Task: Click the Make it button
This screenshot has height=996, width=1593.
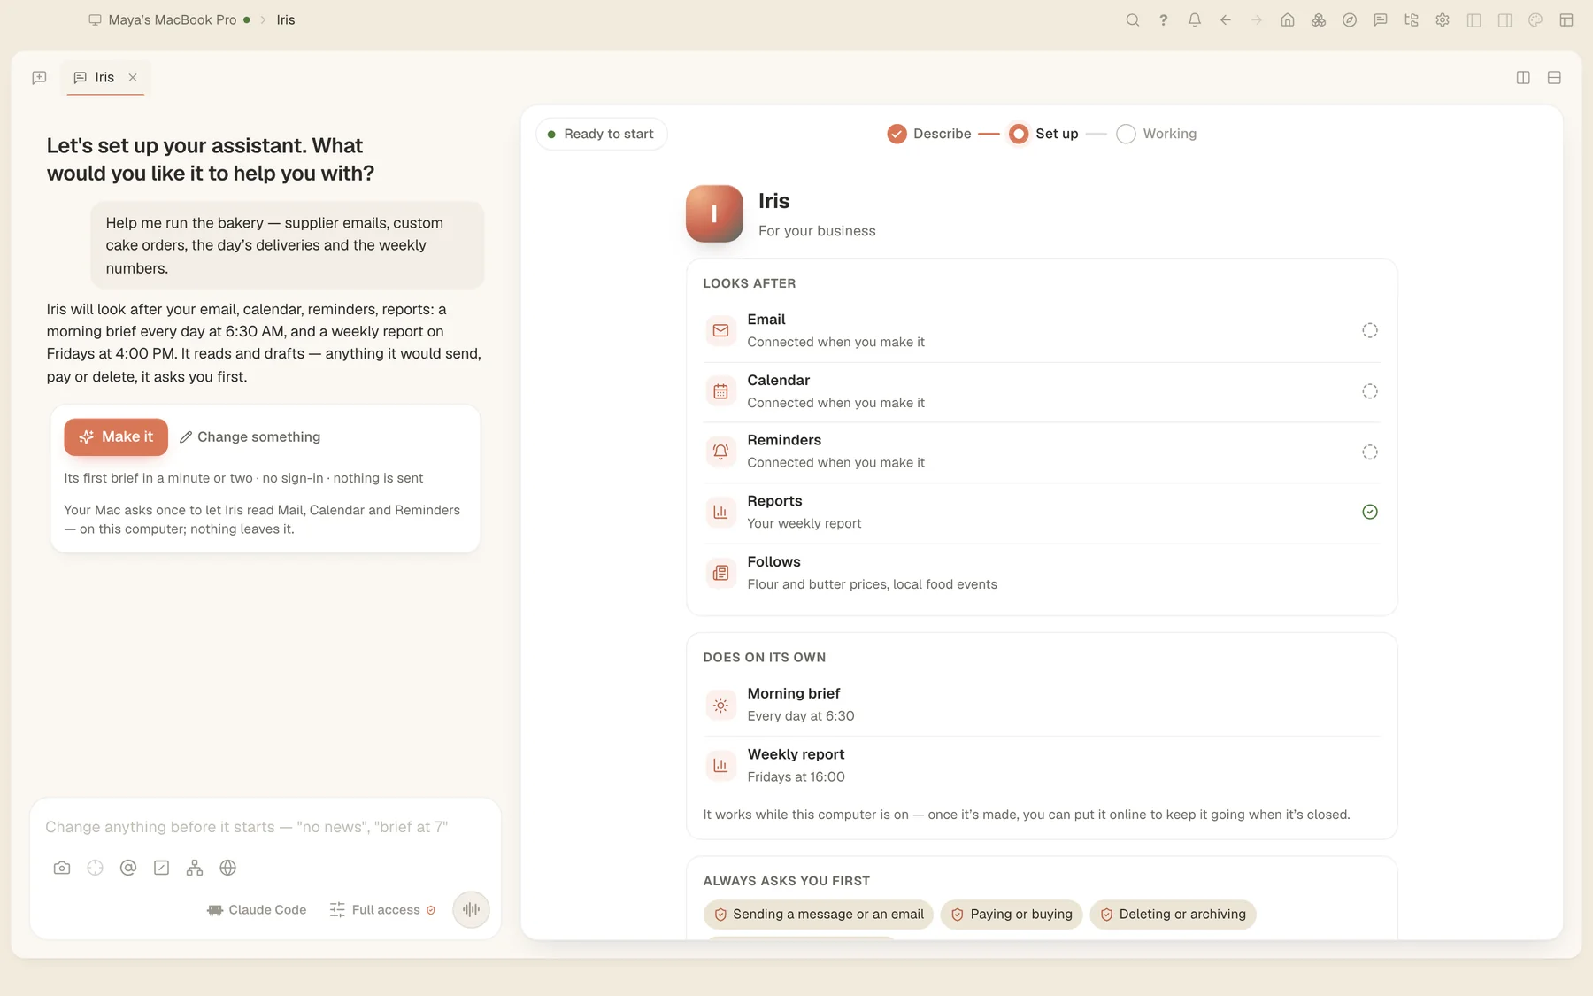Action: [116, 436]
